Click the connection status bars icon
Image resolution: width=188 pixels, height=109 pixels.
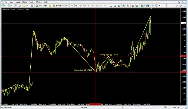click(x=165, y=107)
